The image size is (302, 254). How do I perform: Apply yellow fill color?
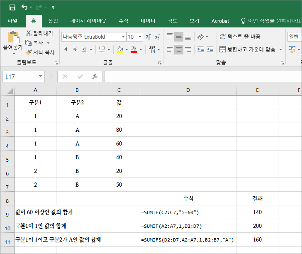(x=120, y=49)
